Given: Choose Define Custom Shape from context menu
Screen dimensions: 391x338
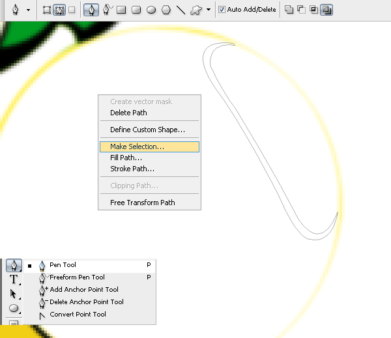Looking at the screenshot, I should tap(149, 130).
